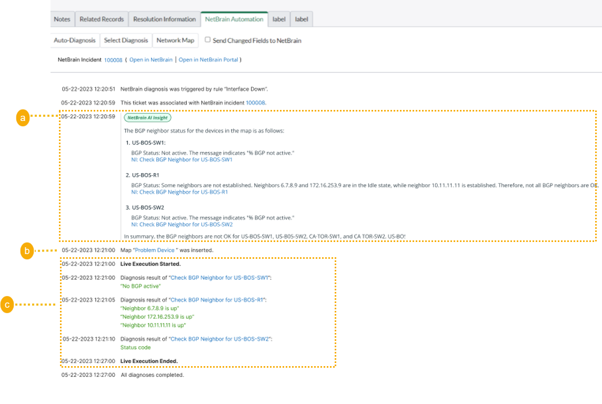Open NI: Check BGP Neighbor for US-BOS-SW2 link
The height and width of the screenshot is (404, 602).
coord(182,224)
